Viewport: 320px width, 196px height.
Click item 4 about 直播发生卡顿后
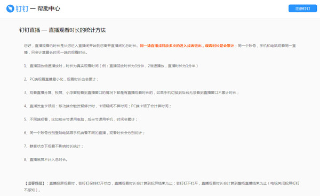[x=98, y=106]
